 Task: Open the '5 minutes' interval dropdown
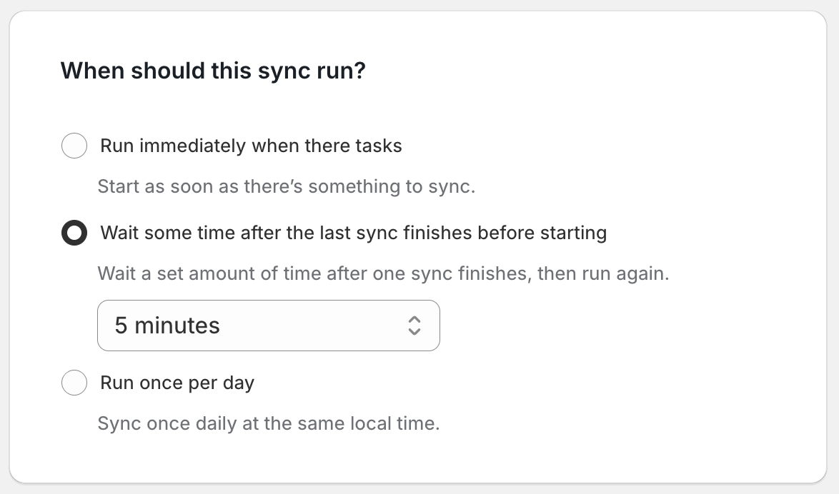point(269,326)
